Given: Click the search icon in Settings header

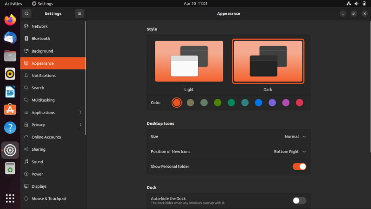Looking at the screenshot, I should [x=27, y=14].
